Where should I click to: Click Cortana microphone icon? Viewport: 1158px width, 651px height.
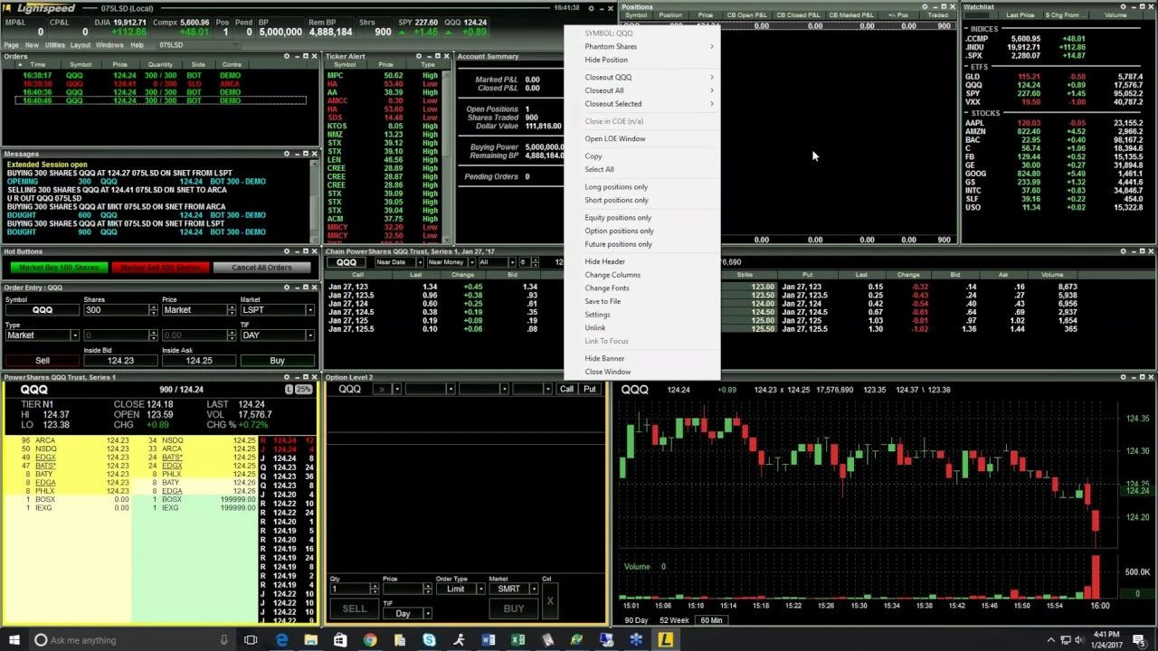point(223,640)
